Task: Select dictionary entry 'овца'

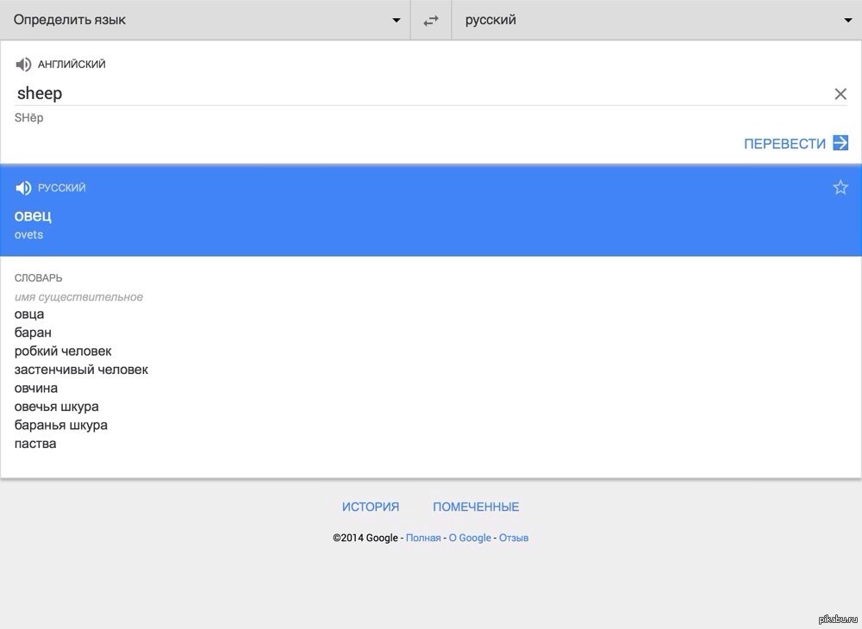Action: (29, 314)
